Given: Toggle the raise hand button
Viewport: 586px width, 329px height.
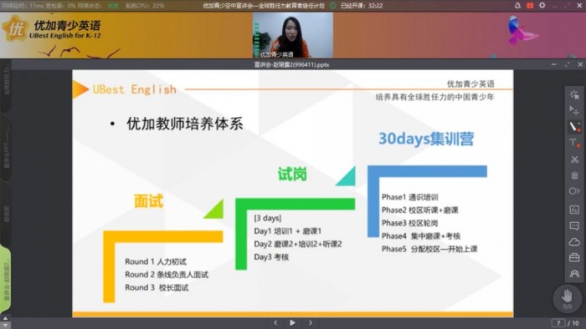Looking at the screenshot, I should tap(567, 298).
